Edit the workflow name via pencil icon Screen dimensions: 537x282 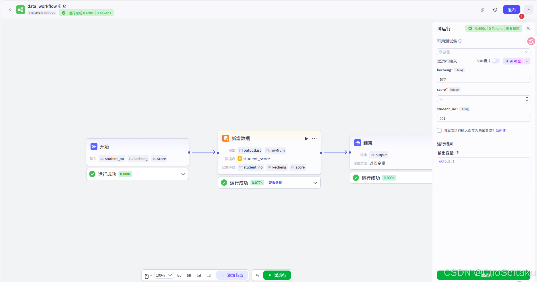(x=65, y=6)
